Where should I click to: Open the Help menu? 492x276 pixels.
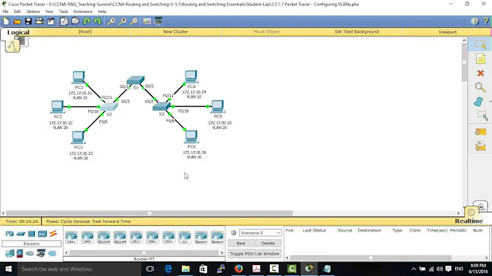pyautogui.click(x=102, y=12)
